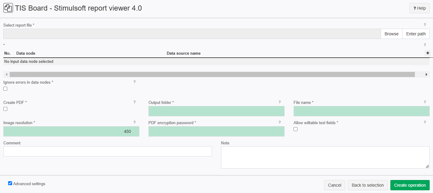
Task: Add a data node with the plus icon
Action: pyautogui.click(x=428, y=53)
